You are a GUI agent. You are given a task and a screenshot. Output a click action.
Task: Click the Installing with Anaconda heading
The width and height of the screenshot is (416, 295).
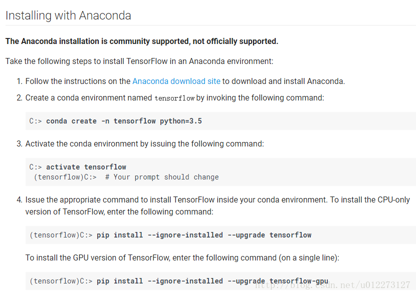[68, 15]
